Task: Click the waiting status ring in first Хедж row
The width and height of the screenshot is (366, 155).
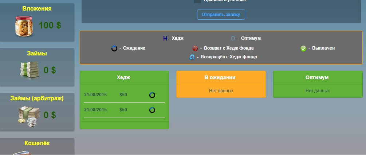Action: click(x=152, y=95)
